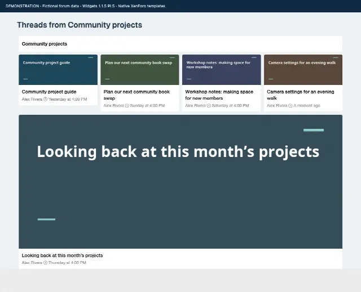Click the Threads from Community projects page heading
This screenshot has width=361, height=292.
(80, 25)
